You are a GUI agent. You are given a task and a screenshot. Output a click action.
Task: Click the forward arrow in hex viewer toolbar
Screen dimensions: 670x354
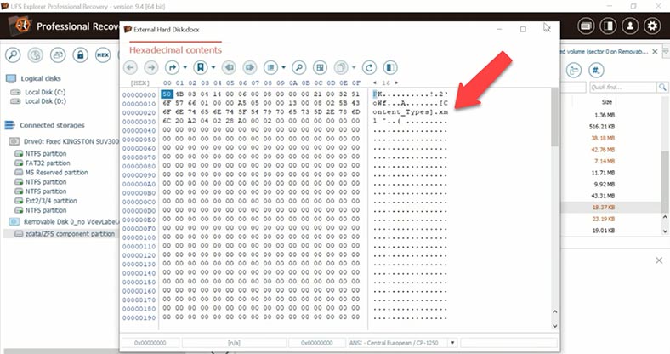click(x=150, y=67)
